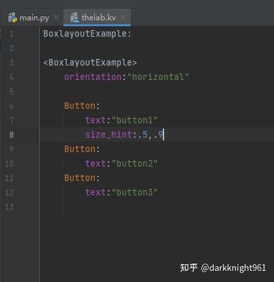
Task: Click BoxlayoutExample: on line one
Action: [87, 34]
